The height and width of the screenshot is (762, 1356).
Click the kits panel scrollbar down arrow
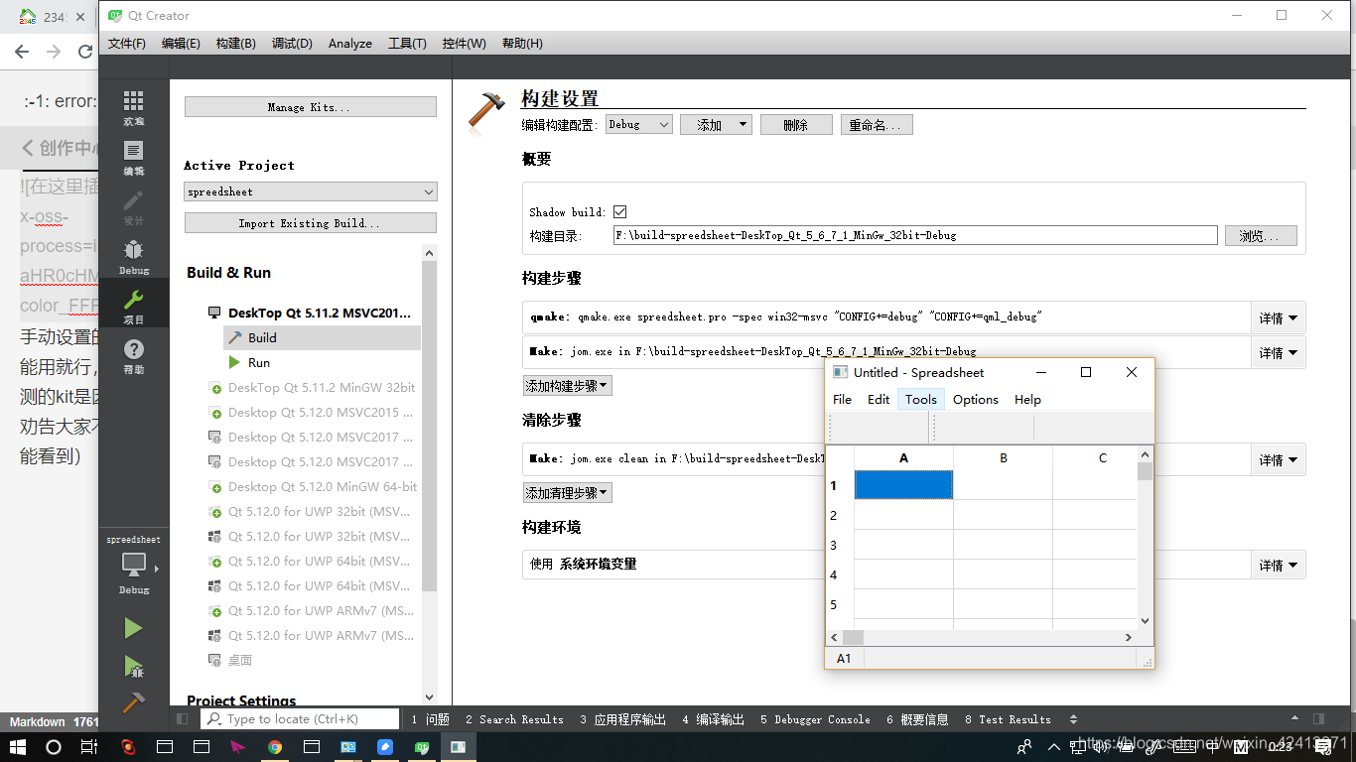click(x=429, y=698)
